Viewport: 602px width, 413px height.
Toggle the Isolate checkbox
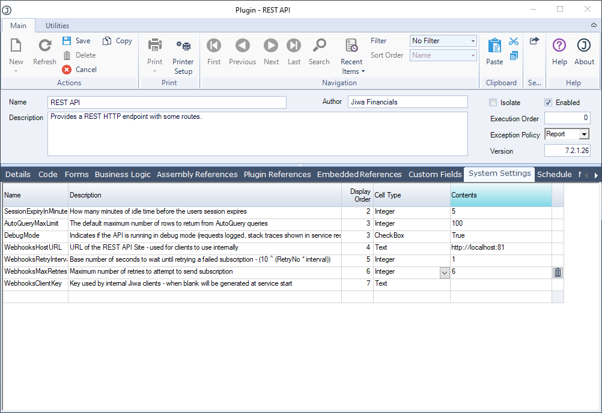click(493, 103)
